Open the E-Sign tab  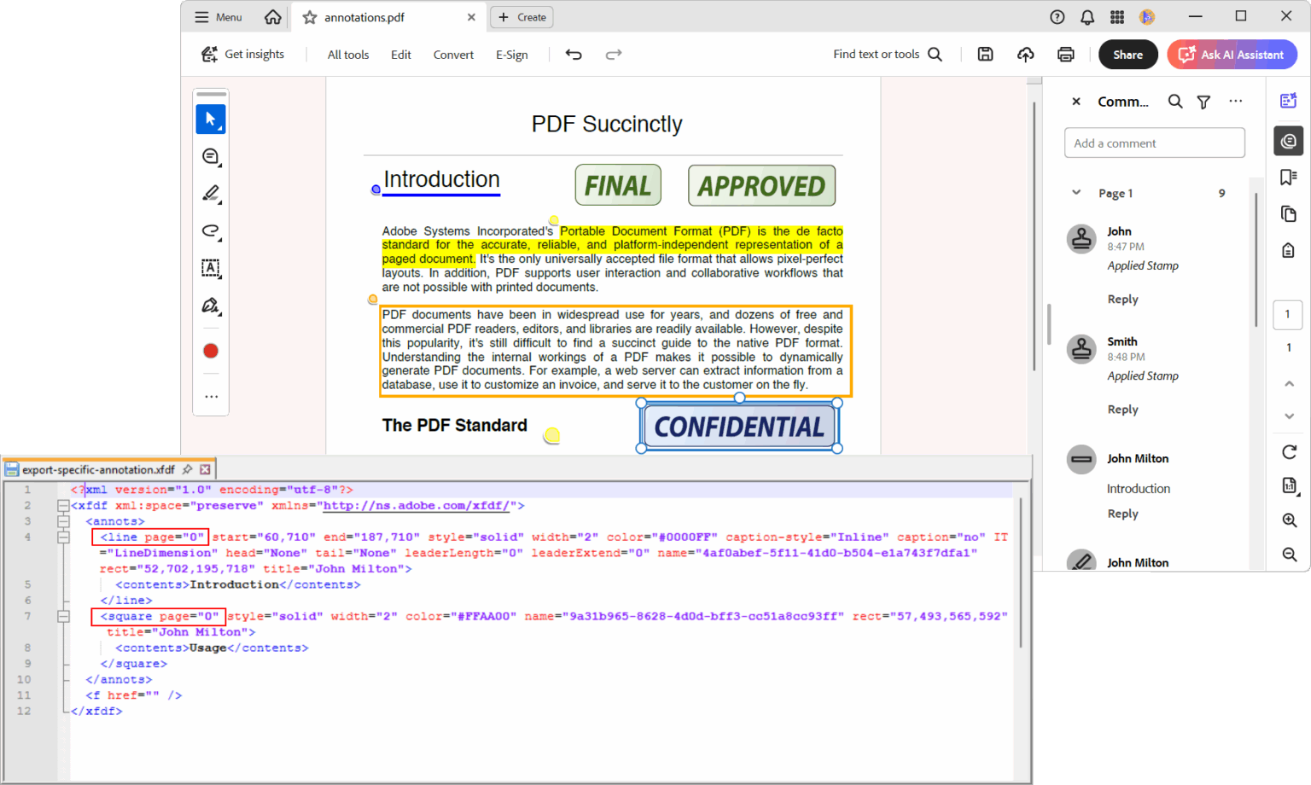point(512,55)
